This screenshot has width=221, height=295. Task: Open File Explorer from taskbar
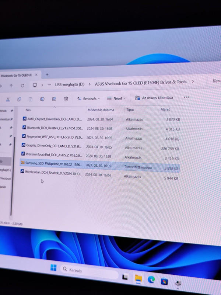click(138, 279)
